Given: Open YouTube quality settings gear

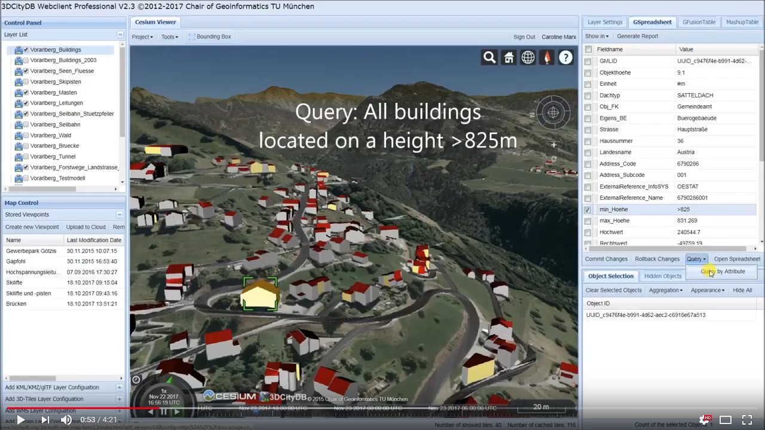Looking at the screenshot, I should (x=704, y=420).
